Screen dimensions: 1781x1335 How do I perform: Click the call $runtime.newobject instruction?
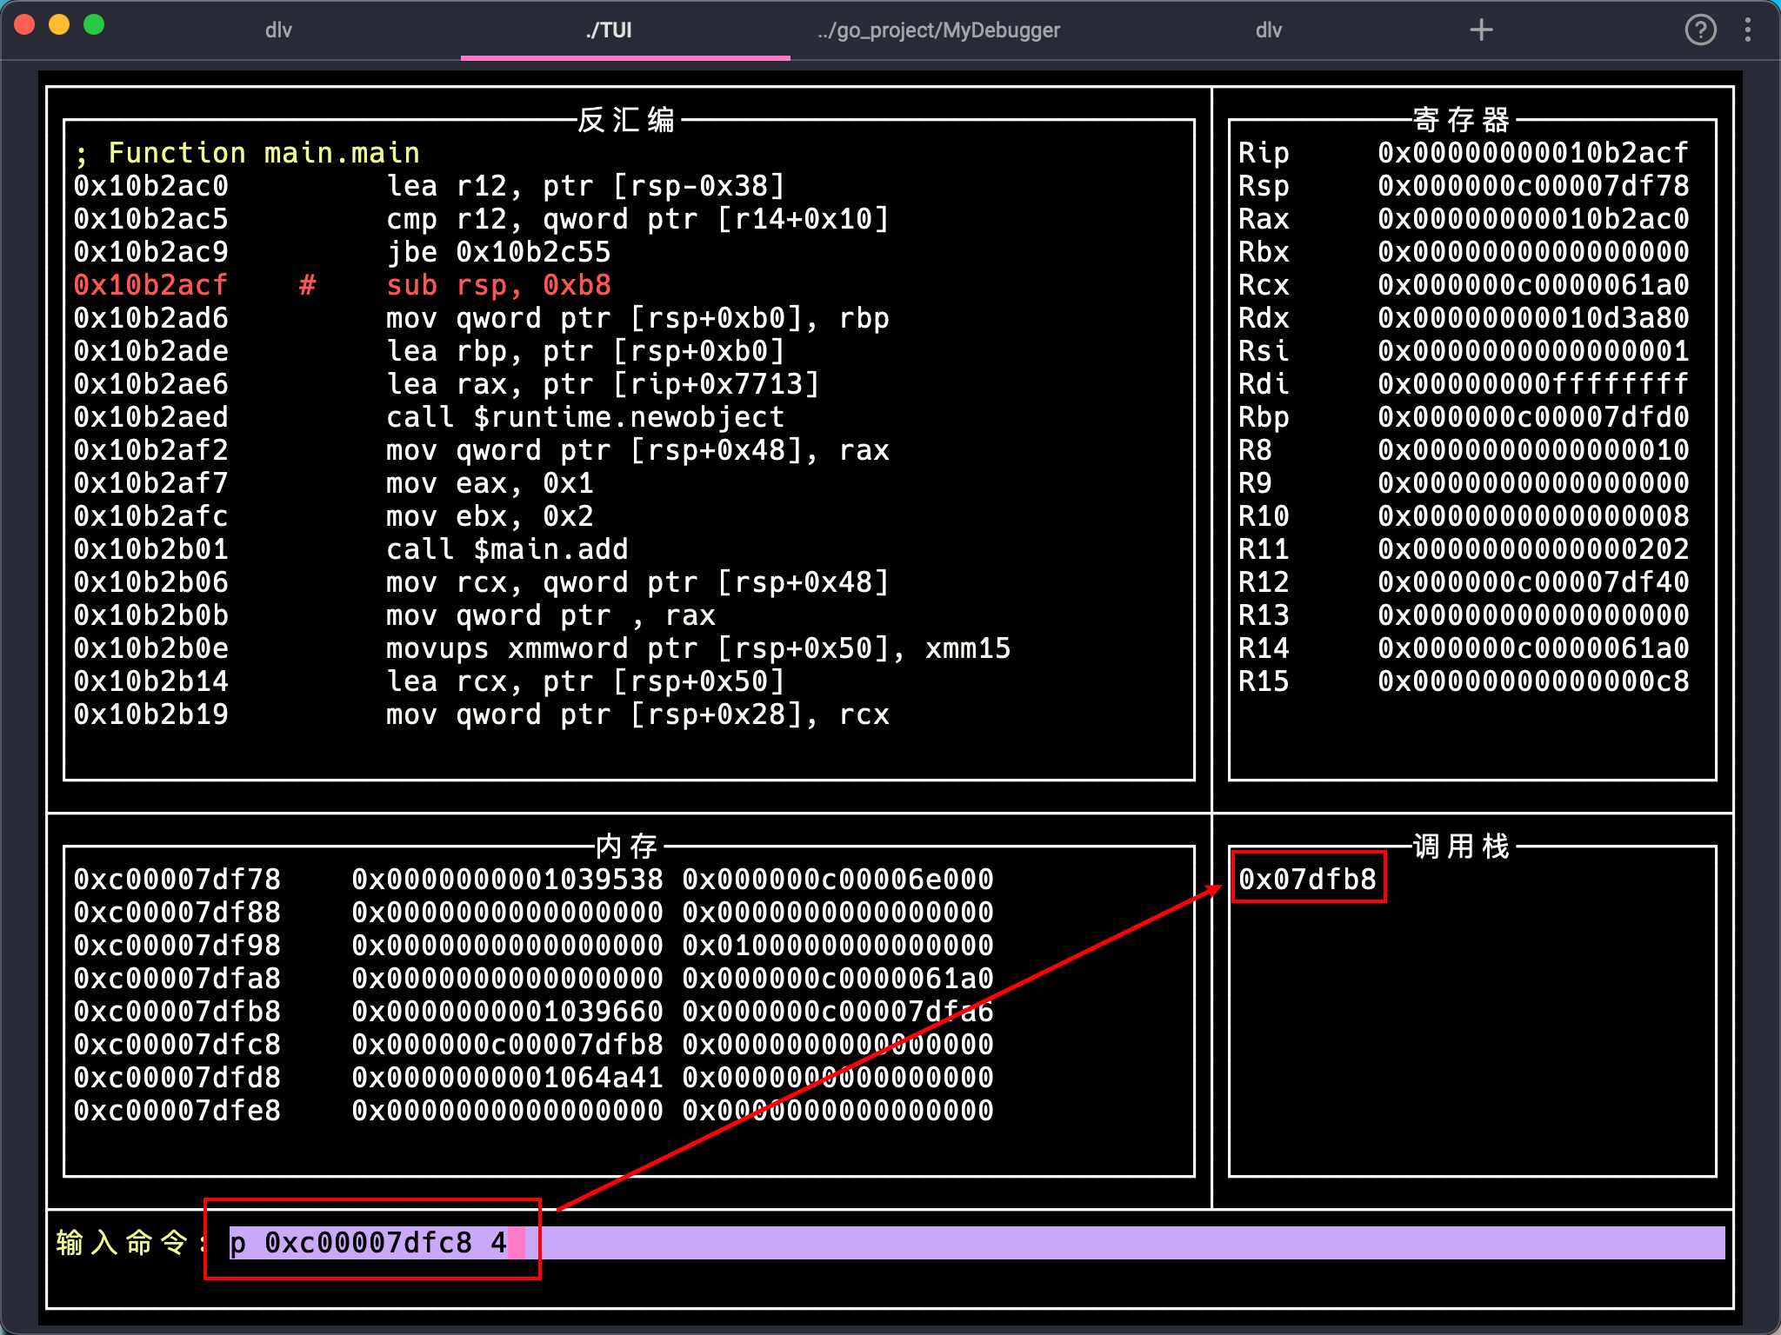[x=584, y=417]
